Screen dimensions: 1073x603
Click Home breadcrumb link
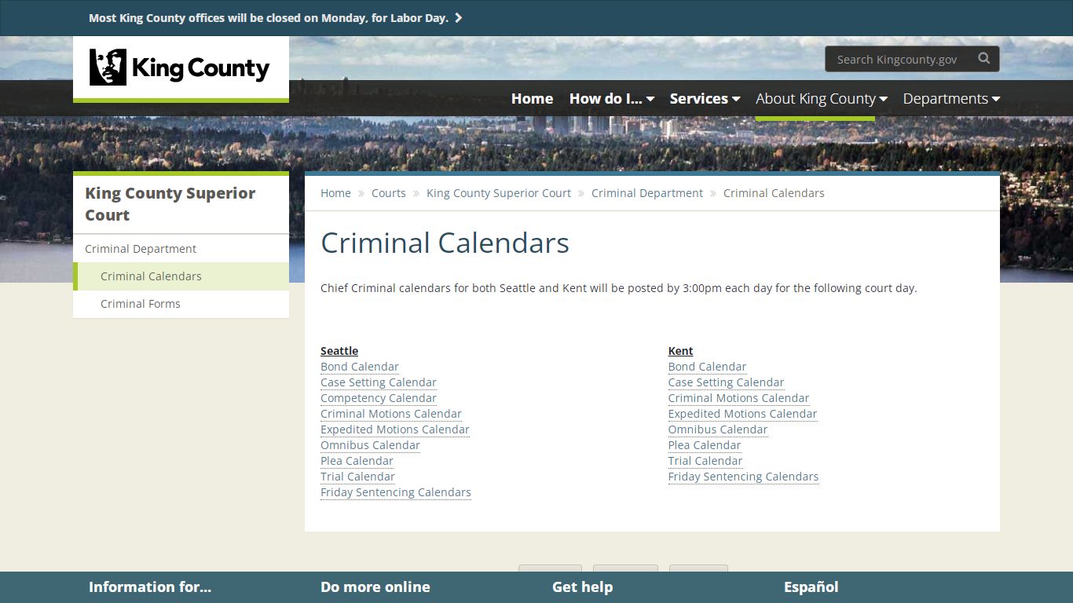[x=335, y=193]
